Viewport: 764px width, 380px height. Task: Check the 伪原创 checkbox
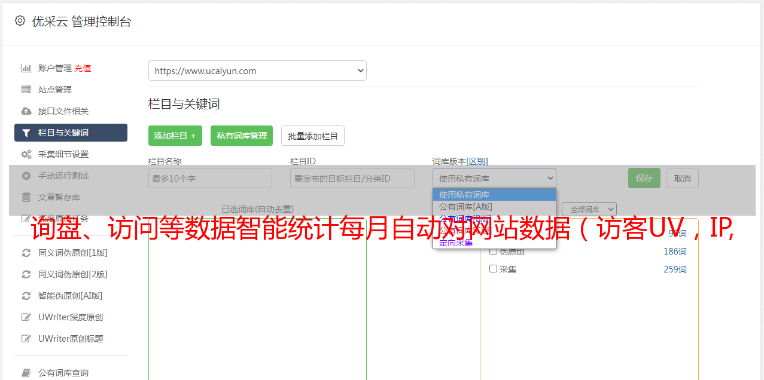pos(494,251)
